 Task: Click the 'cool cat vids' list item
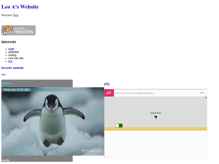[16, 58]
